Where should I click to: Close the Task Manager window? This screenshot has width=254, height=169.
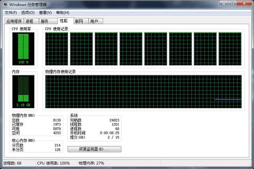(244, 3)
